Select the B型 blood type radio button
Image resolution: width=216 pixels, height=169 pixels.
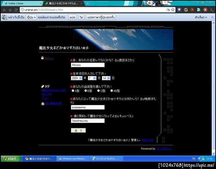86,90
